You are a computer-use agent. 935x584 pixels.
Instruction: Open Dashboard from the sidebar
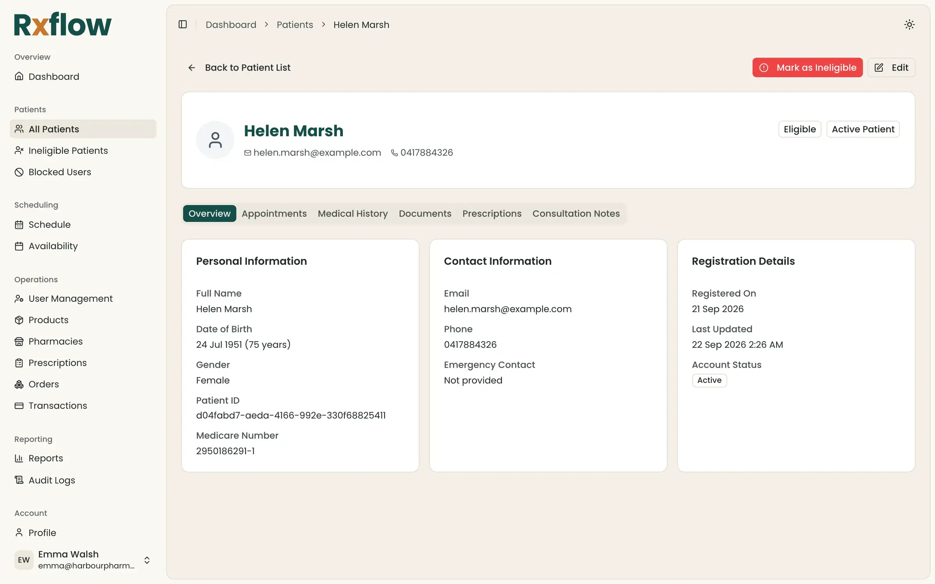(x=83, y=76)
